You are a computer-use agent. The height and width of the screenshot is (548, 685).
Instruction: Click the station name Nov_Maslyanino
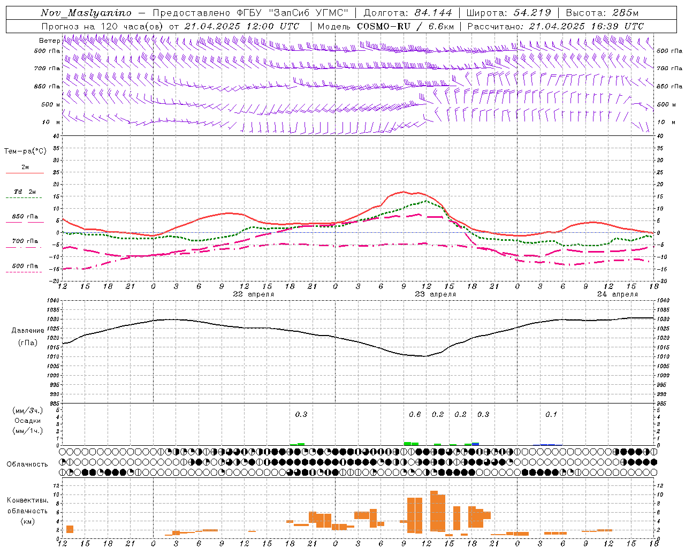click(x=86, y=13)
